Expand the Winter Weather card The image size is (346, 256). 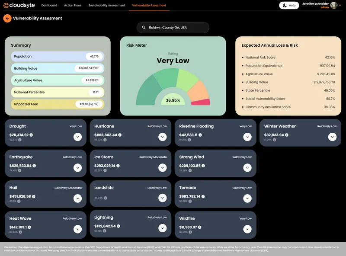pyautogui.click(x=332, y=137)
